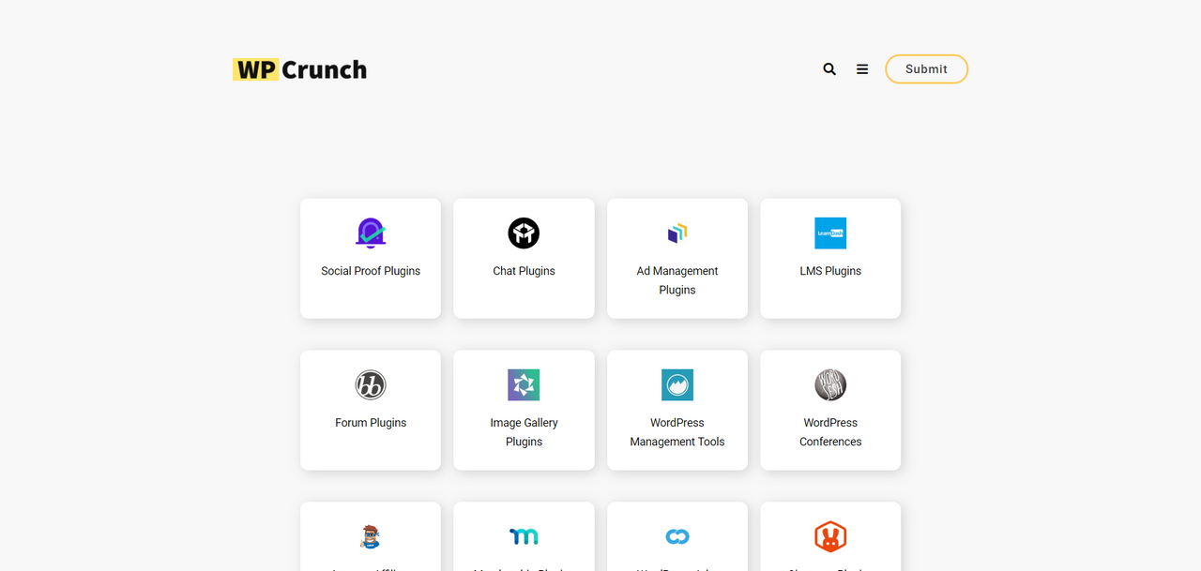Click the cartoon character icon in bottom row
Screen dimensions: 1201x571
point(371,536)
